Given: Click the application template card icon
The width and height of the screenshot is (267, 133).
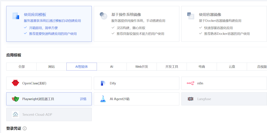Looking at the screenshot, I should click(x=16, y=16).
